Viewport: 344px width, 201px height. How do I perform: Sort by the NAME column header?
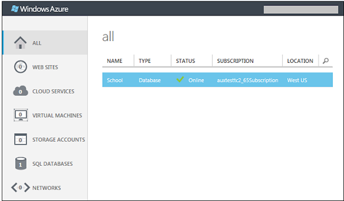pos(115,61)
